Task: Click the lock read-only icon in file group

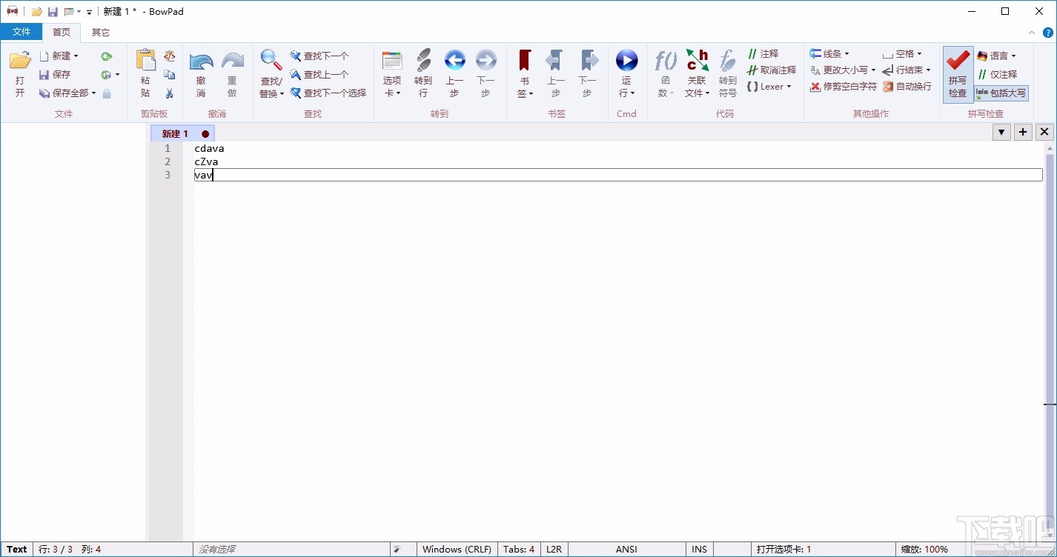Action: pyautogui.click(x=107, y=93)
